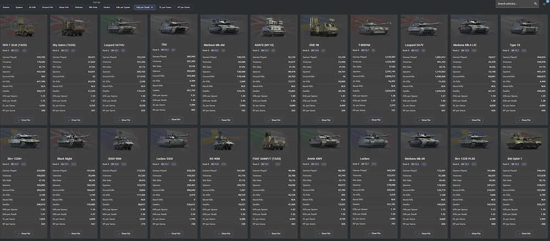Image resolution: width=550 pixels, height=241 pixels.
Task: Sort vehicles by Win Rate
Action: (94, 7)
